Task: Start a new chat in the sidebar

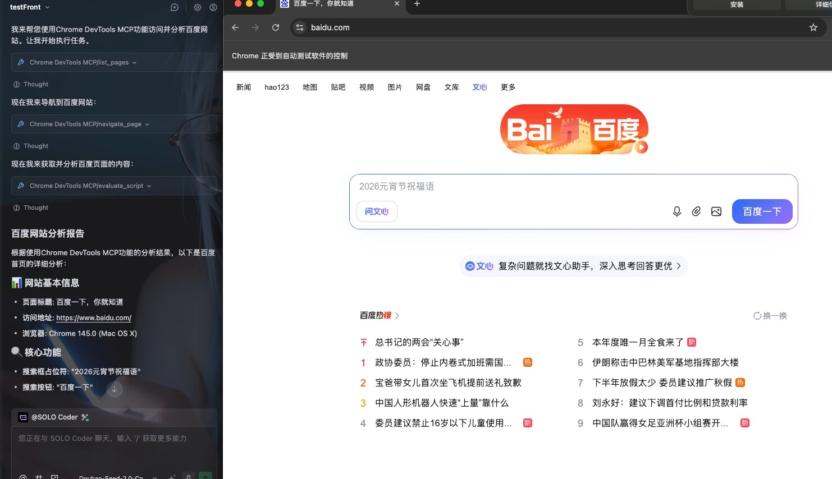Action: [x=175, y=7]
